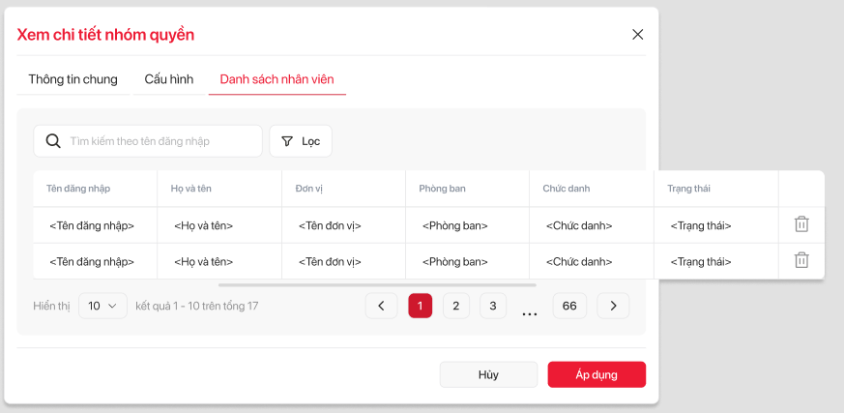This screenshot has height=413, width=844.
Task: Click the horizontal table scrollbar
Action: (x=377, y=285)
